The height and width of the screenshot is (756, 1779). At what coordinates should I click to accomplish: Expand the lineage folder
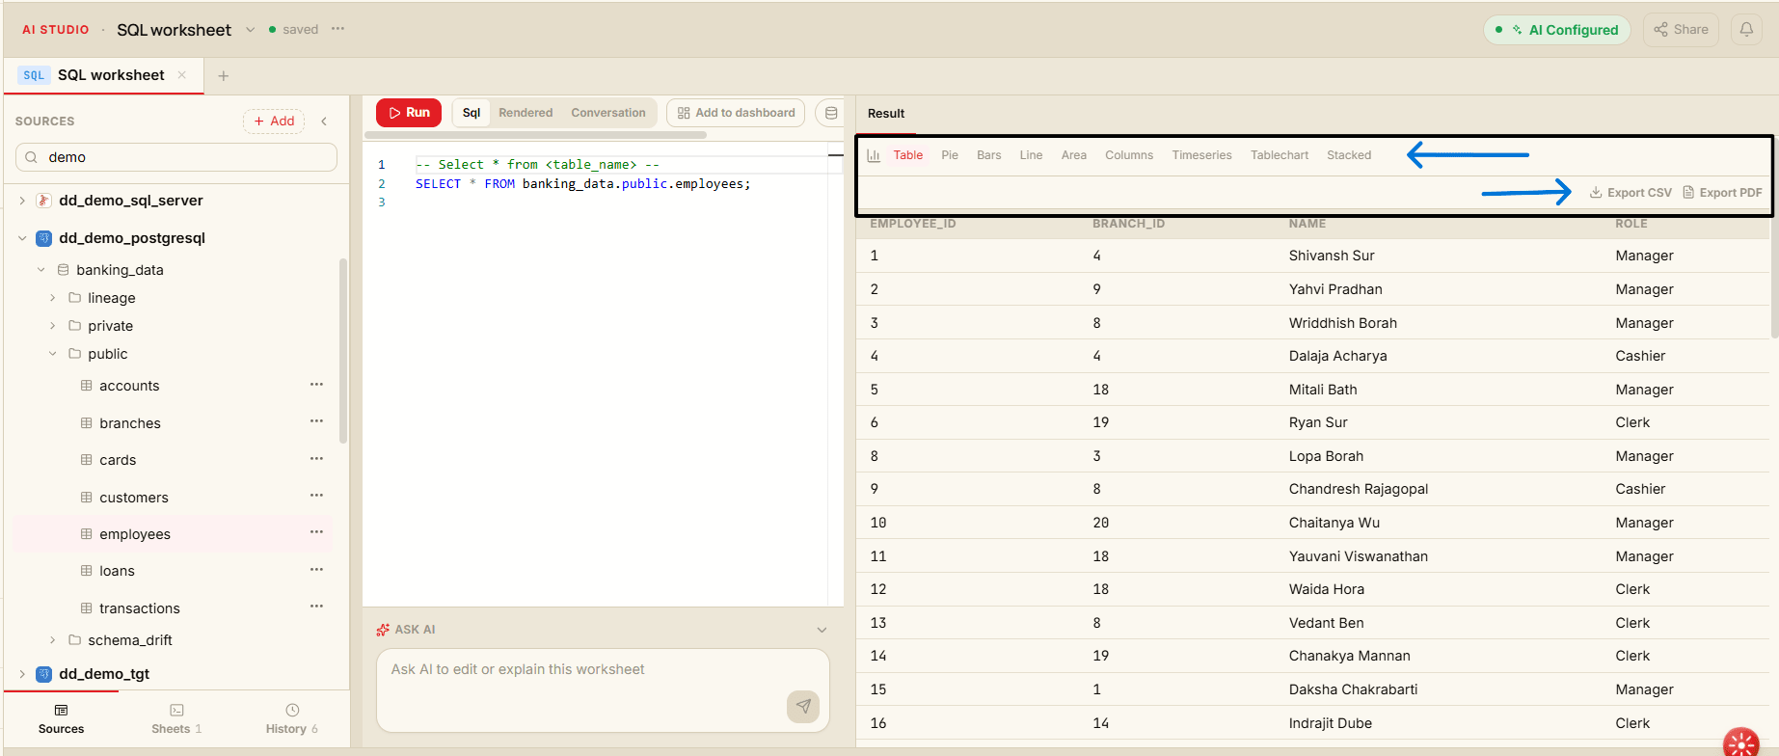pyautogui.click(x=53, y=298)
